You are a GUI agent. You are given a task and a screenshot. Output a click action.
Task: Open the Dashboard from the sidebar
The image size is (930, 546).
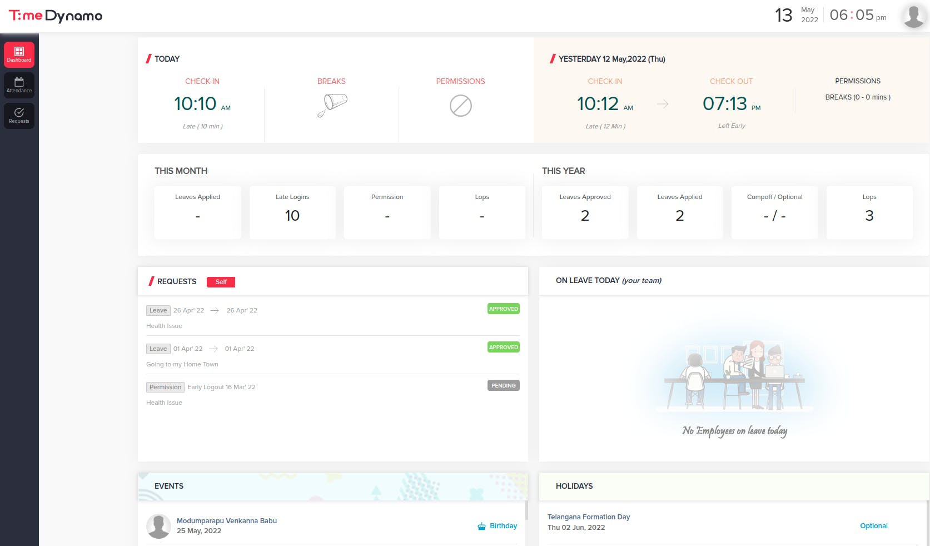[x=19, y=54]
